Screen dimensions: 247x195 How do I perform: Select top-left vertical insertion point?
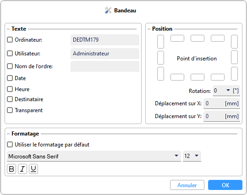[x=160, y=42]
